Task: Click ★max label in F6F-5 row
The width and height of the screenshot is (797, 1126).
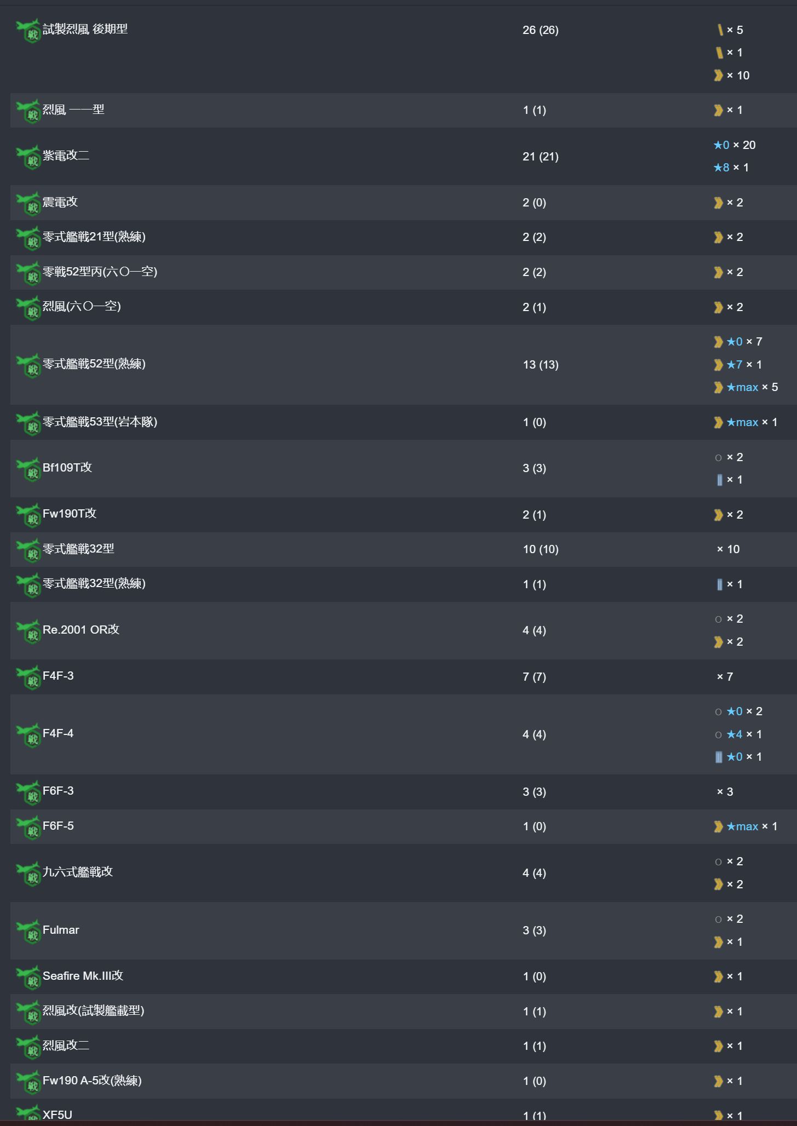Action: (x=742, y=826)
